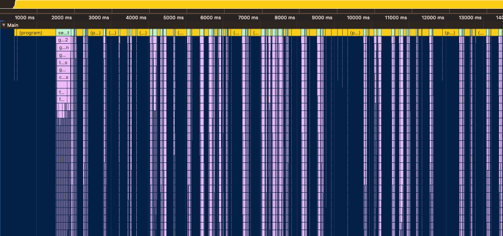The width and height of the screenshot is (503, 236).
Task: Select the "t...s" call frame
Action: coord(64,63)
